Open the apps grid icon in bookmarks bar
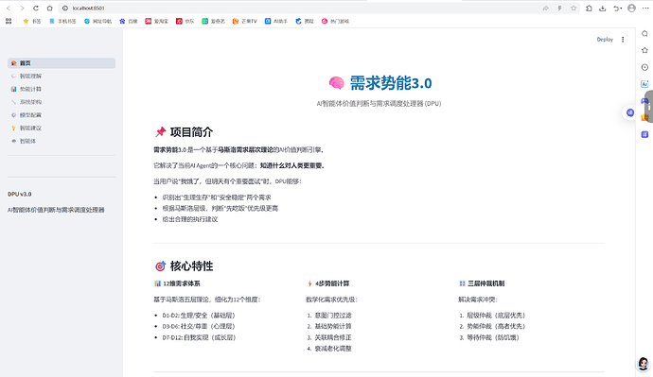 (9, 21)
